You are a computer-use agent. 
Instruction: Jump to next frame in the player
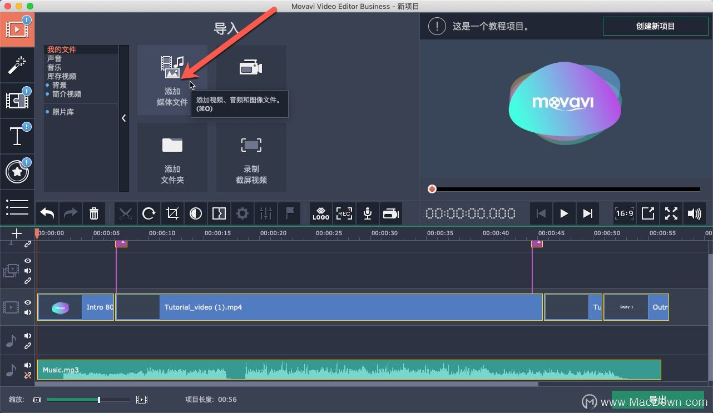point(587,213)
